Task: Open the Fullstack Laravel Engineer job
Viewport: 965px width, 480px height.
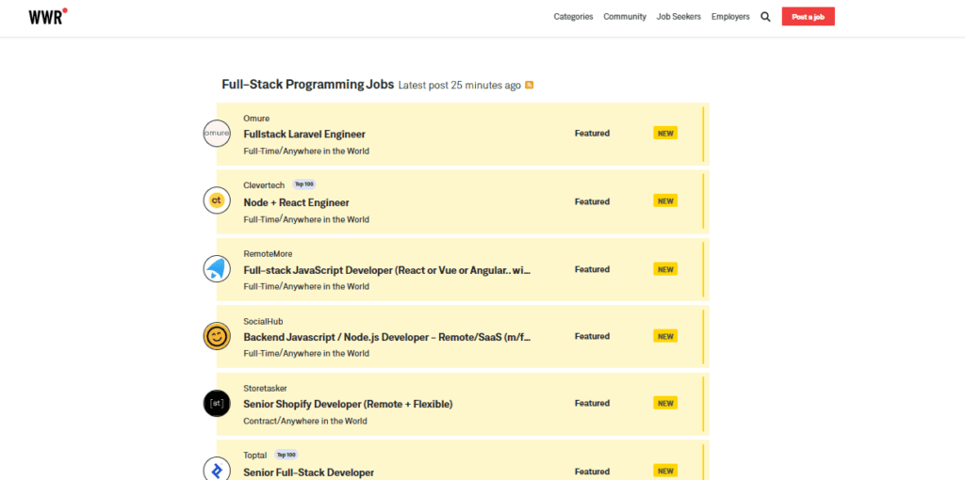Action: tap(304, 134)
